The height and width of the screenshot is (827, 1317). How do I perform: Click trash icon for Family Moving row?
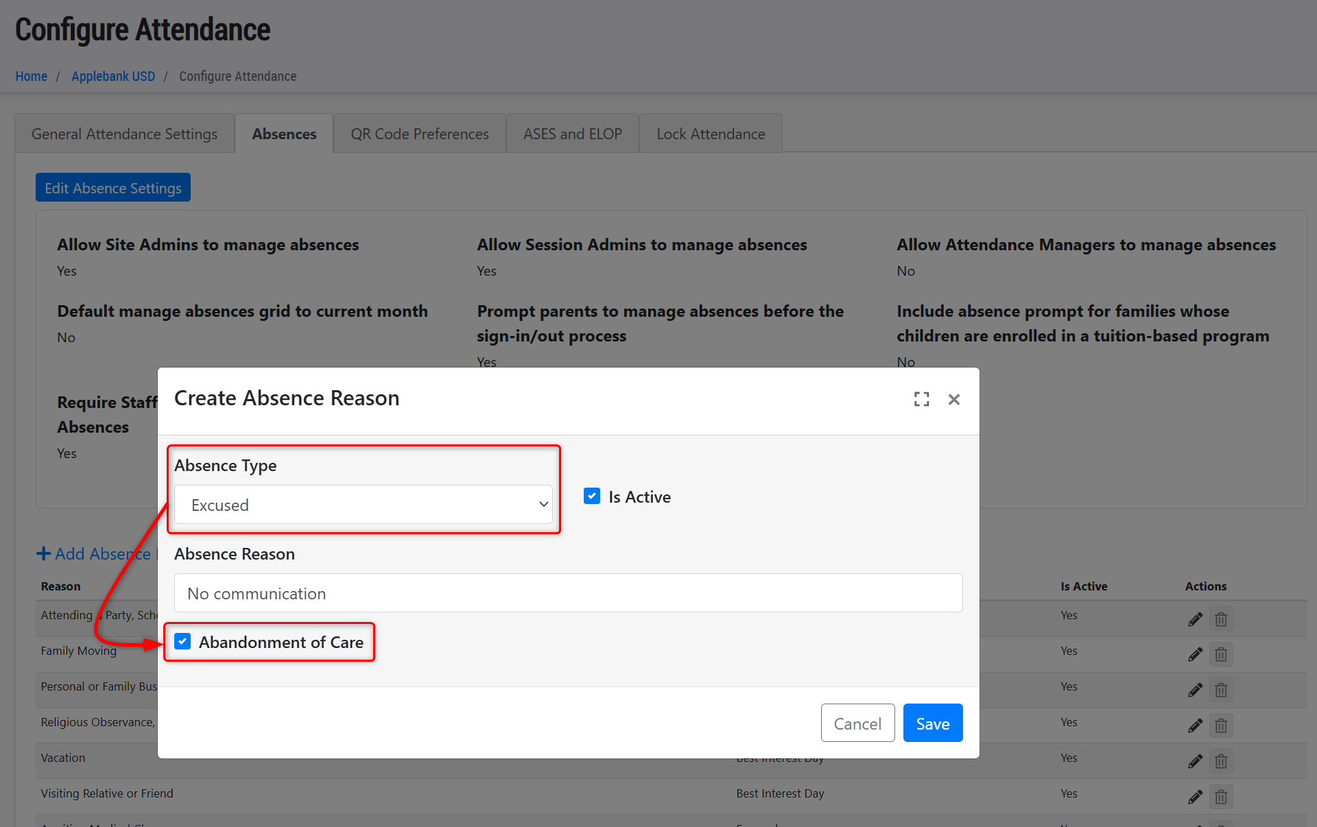(1221, 655)
